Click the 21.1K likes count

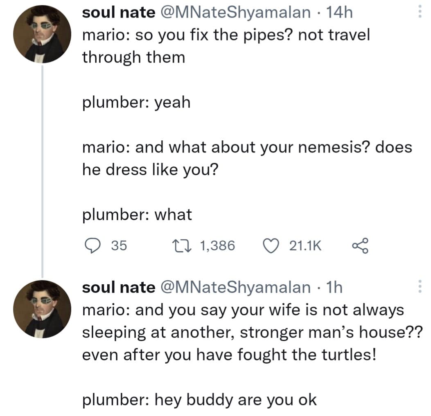305,245
